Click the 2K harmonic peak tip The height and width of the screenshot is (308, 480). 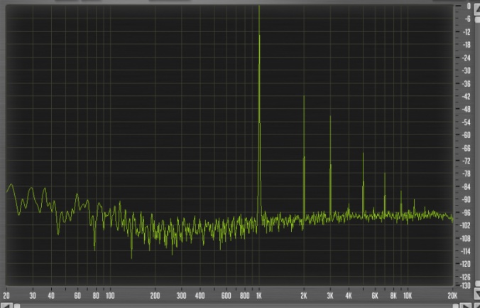(304, 97)
